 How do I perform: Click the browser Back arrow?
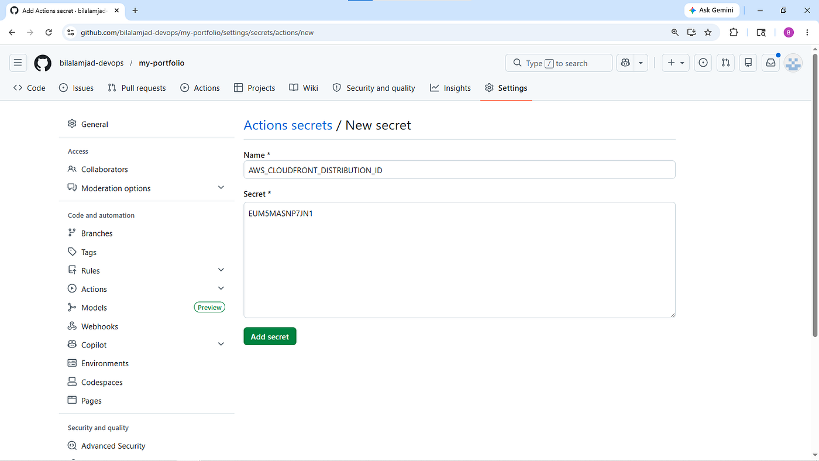pos(12,33)
